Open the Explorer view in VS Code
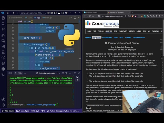Viewport: 164px width, 123px height. click(x=3, y=18)
